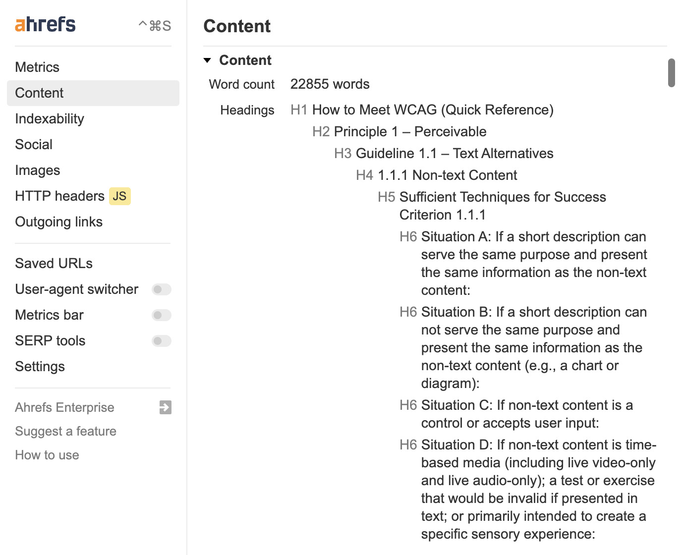This screenshot has height=555, width=682.
Task: Turn on SERP tools toggle
Action: (x=161, y=341)
